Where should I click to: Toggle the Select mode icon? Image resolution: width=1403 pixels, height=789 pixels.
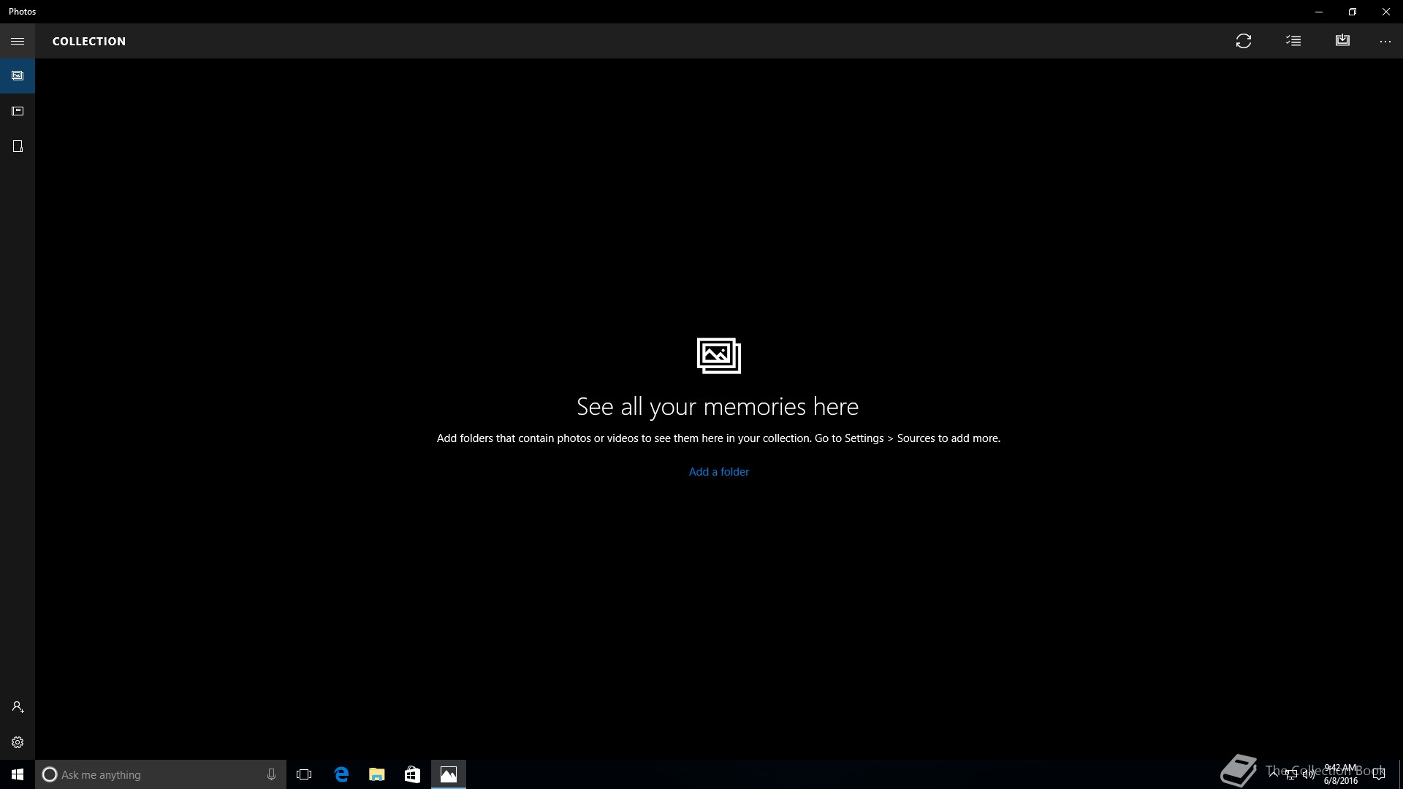(x=1293, y=41)
